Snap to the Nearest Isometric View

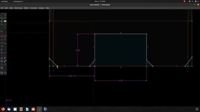coord(2,73)
